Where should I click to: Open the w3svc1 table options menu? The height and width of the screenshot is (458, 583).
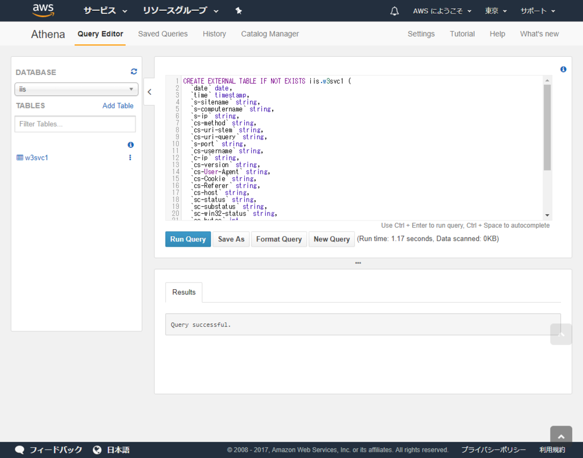pos(130,157)
